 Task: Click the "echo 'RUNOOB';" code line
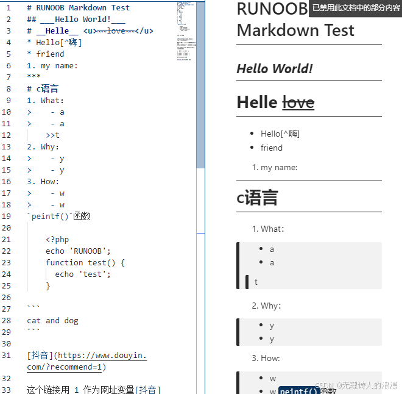coord(78,251)
